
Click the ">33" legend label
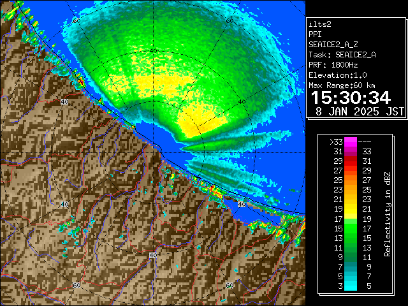pyautogui.click(x=336, y=142)
